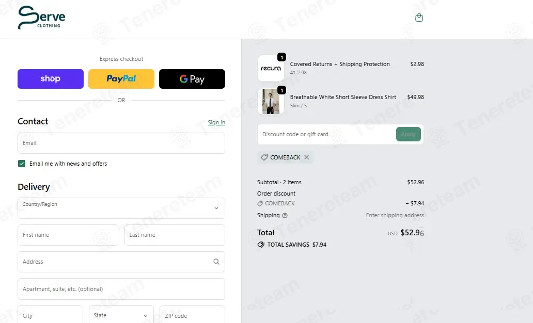The width and height of the screenshot is (533, 323).
Task: Click the COMEBACK discount tag icon
Action: click(264, 157)
